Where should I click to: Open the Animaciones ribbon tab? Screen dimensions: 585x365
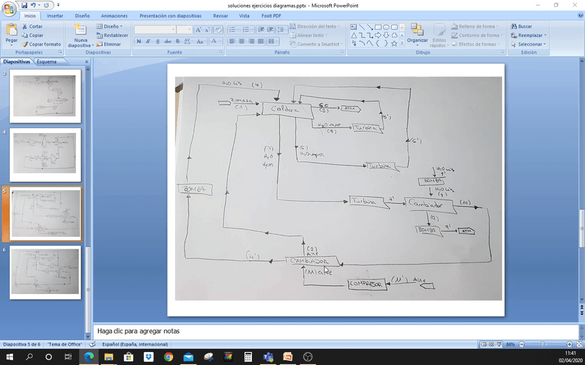tap(114, 16)
